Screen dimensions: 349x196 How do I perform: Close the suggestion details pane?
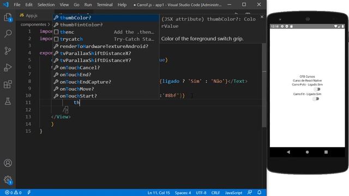point(262,17)
